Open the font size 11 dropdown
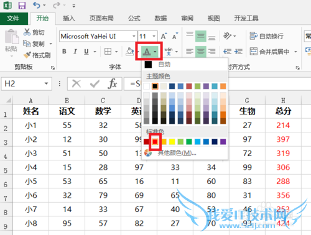 [x=154, y=36]
